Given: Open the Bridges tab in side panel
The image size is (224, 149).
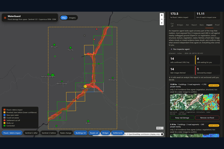Looking at the screenshot, I should click(180, 25).
